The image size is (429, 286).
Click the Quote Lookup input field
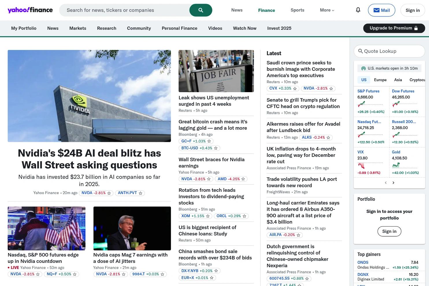tap(389, 51)
